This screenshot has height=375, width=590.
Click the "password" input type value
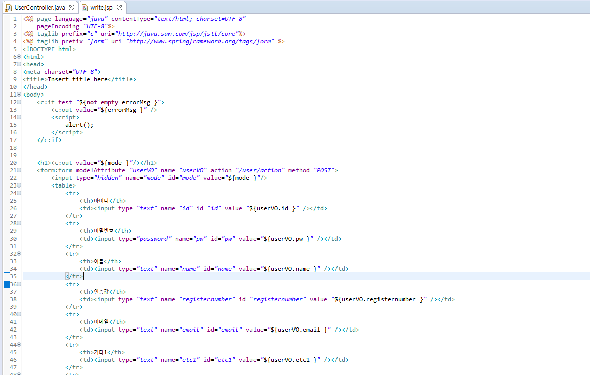point(154,239)
